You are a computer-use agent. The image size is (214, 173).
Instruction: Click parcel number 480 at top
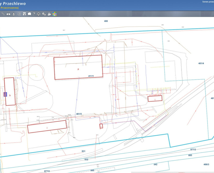point(106,21)
